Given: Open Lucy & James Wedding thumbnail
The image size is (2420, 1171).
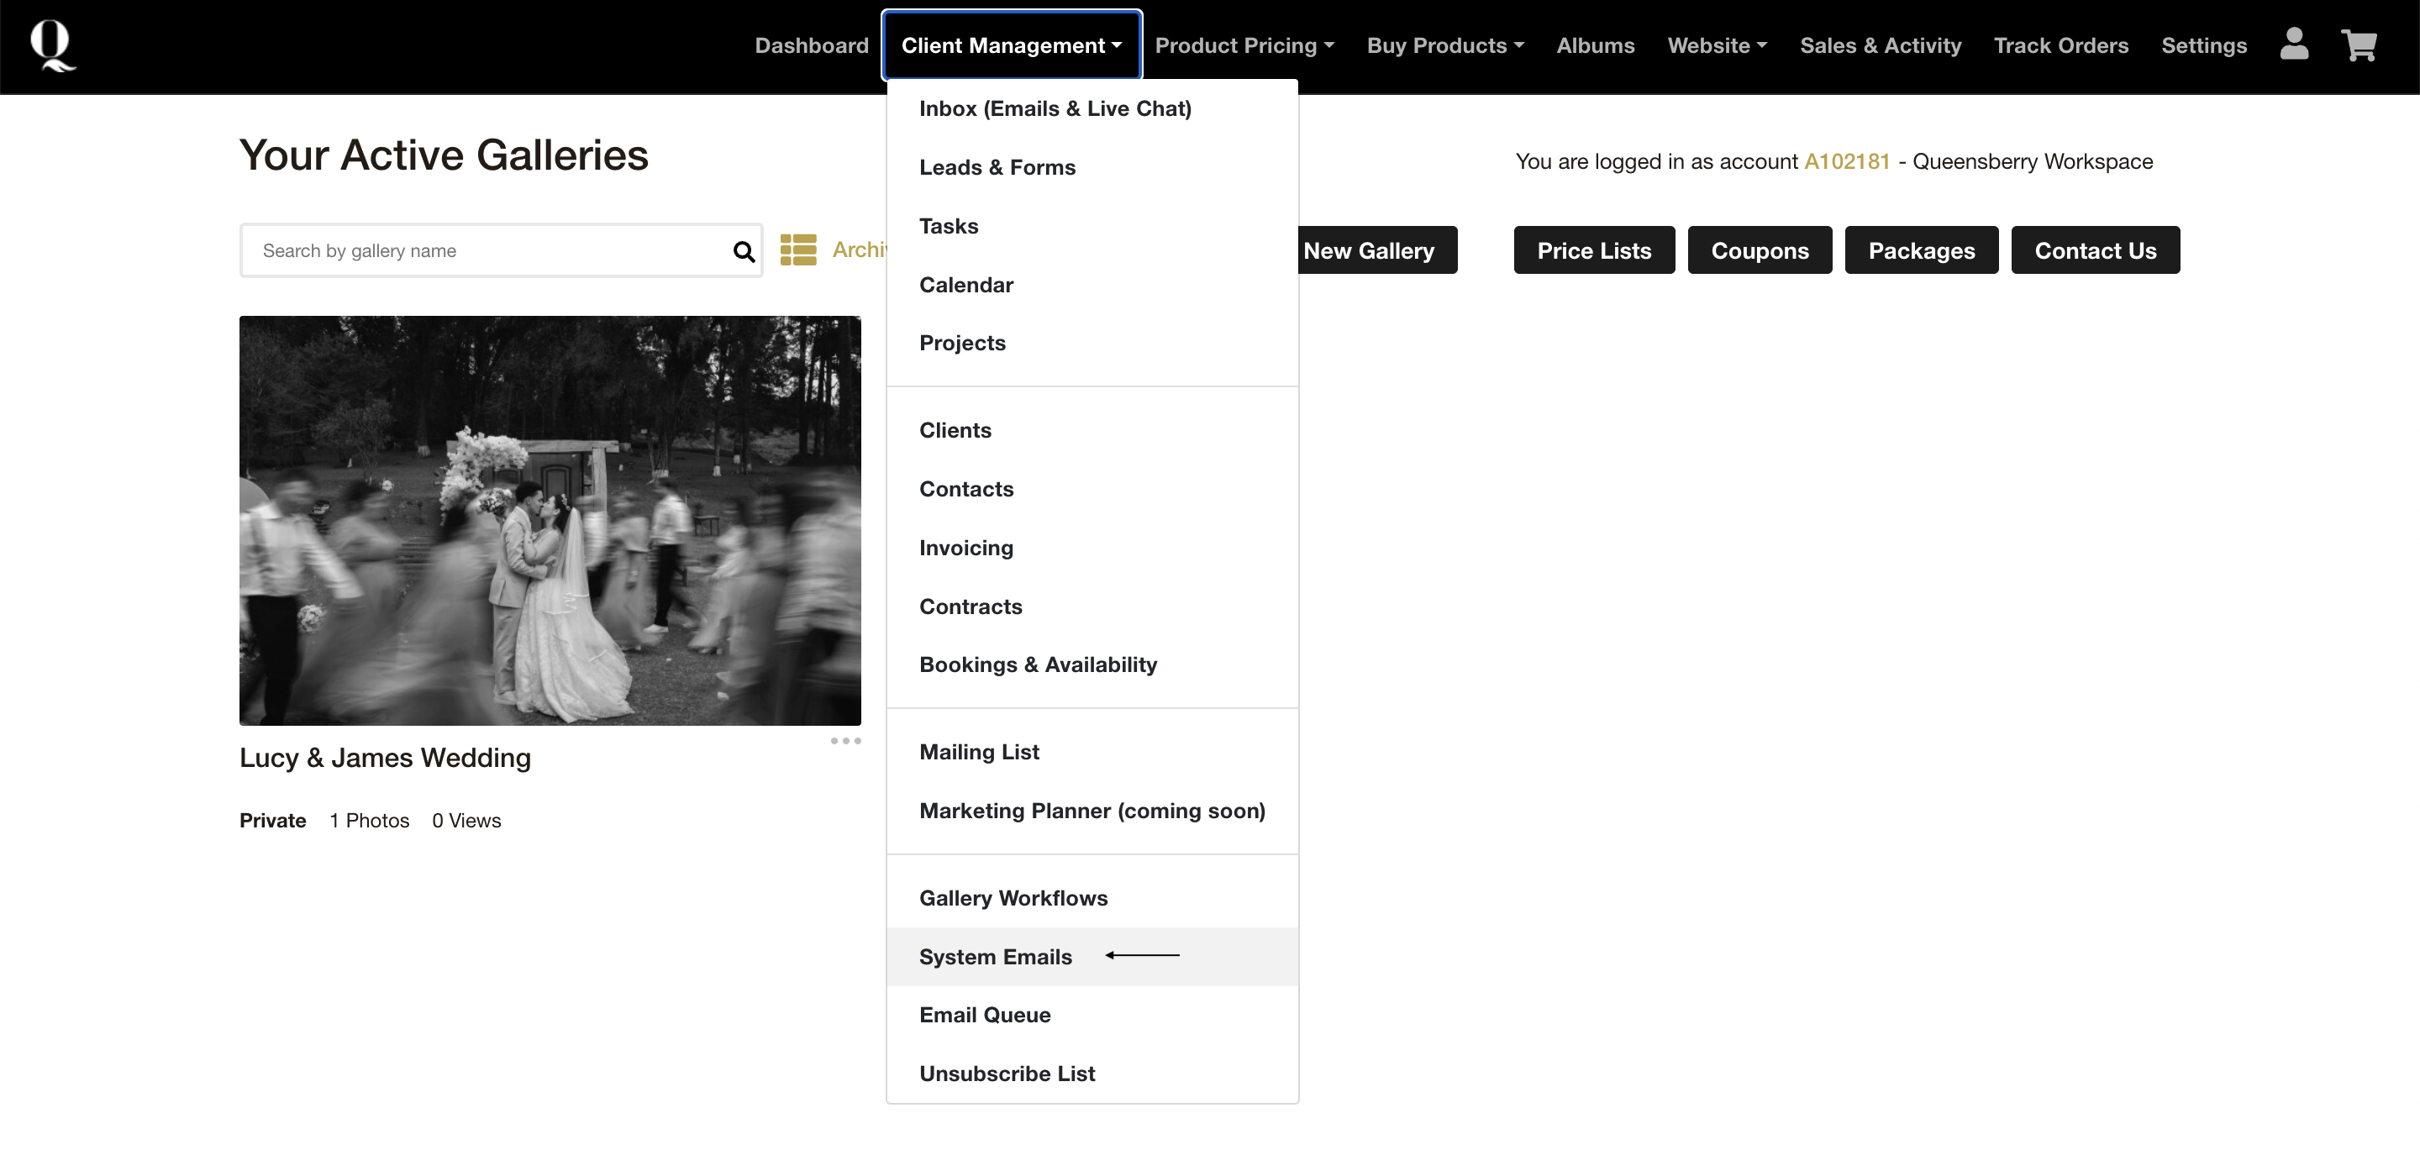Looking at the screenshot, I should [550, 519].
